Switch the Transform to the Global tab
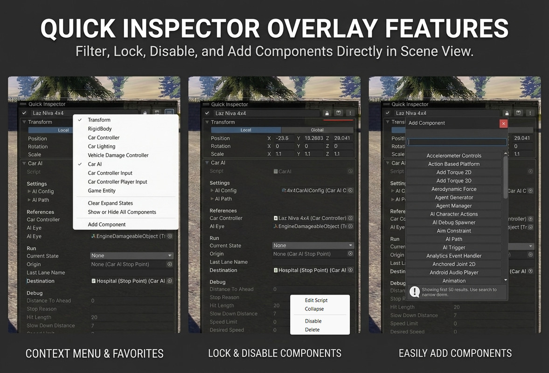The width and height of the screenshot is (549, 373). [x=317, y=130]
